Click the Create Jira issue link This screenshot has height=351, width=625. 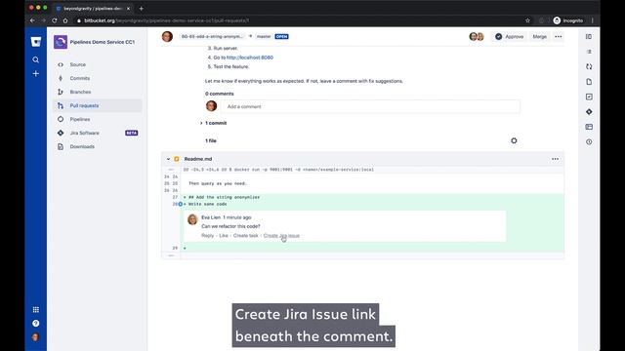[x=281, y=236]
